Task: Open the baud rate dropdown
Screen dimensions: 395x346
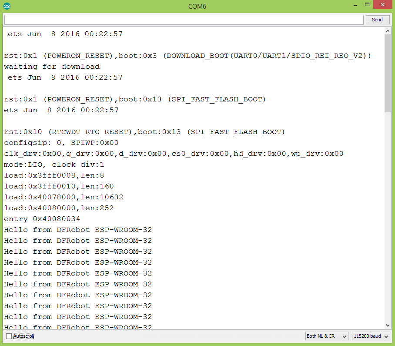Action: (x=370, y=336)
